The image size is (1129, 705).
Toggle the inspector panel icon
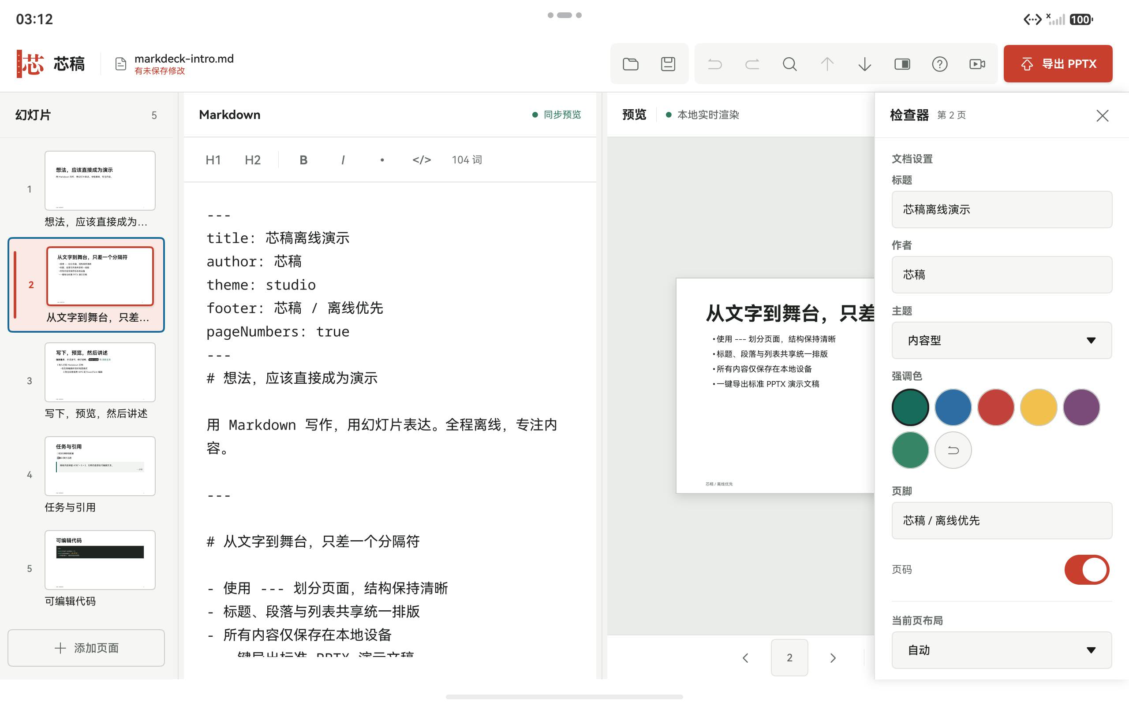pos(902,64)
